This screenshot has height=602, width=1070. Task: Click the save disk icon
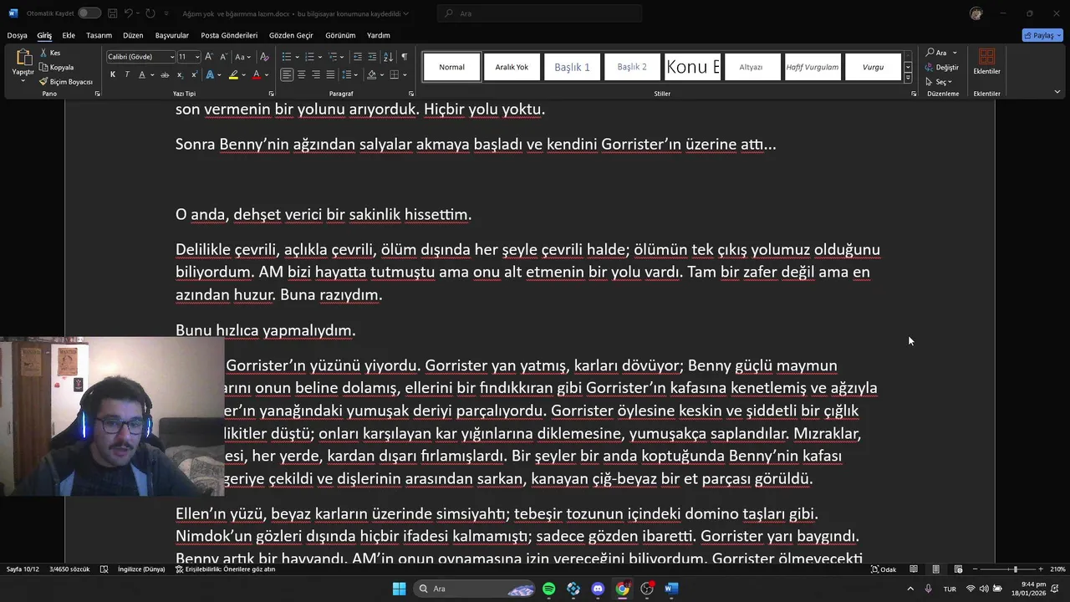pos(111,13)
